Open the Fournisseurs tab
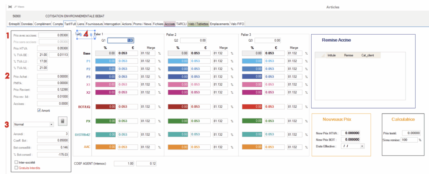This screenshot has height=174, width=429. [x=94, y=24]
